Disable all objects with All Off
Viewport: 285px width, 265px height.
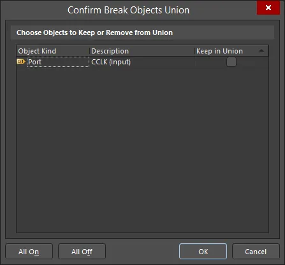coord(82,252)
